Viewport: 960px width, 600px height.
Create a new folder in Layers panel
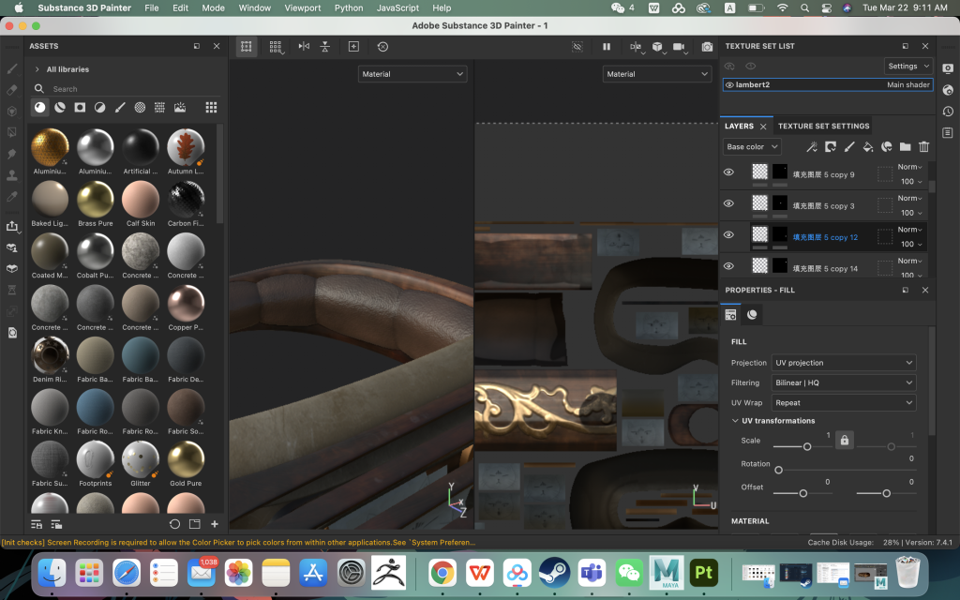pyautogui.click(x=905, y=146)
